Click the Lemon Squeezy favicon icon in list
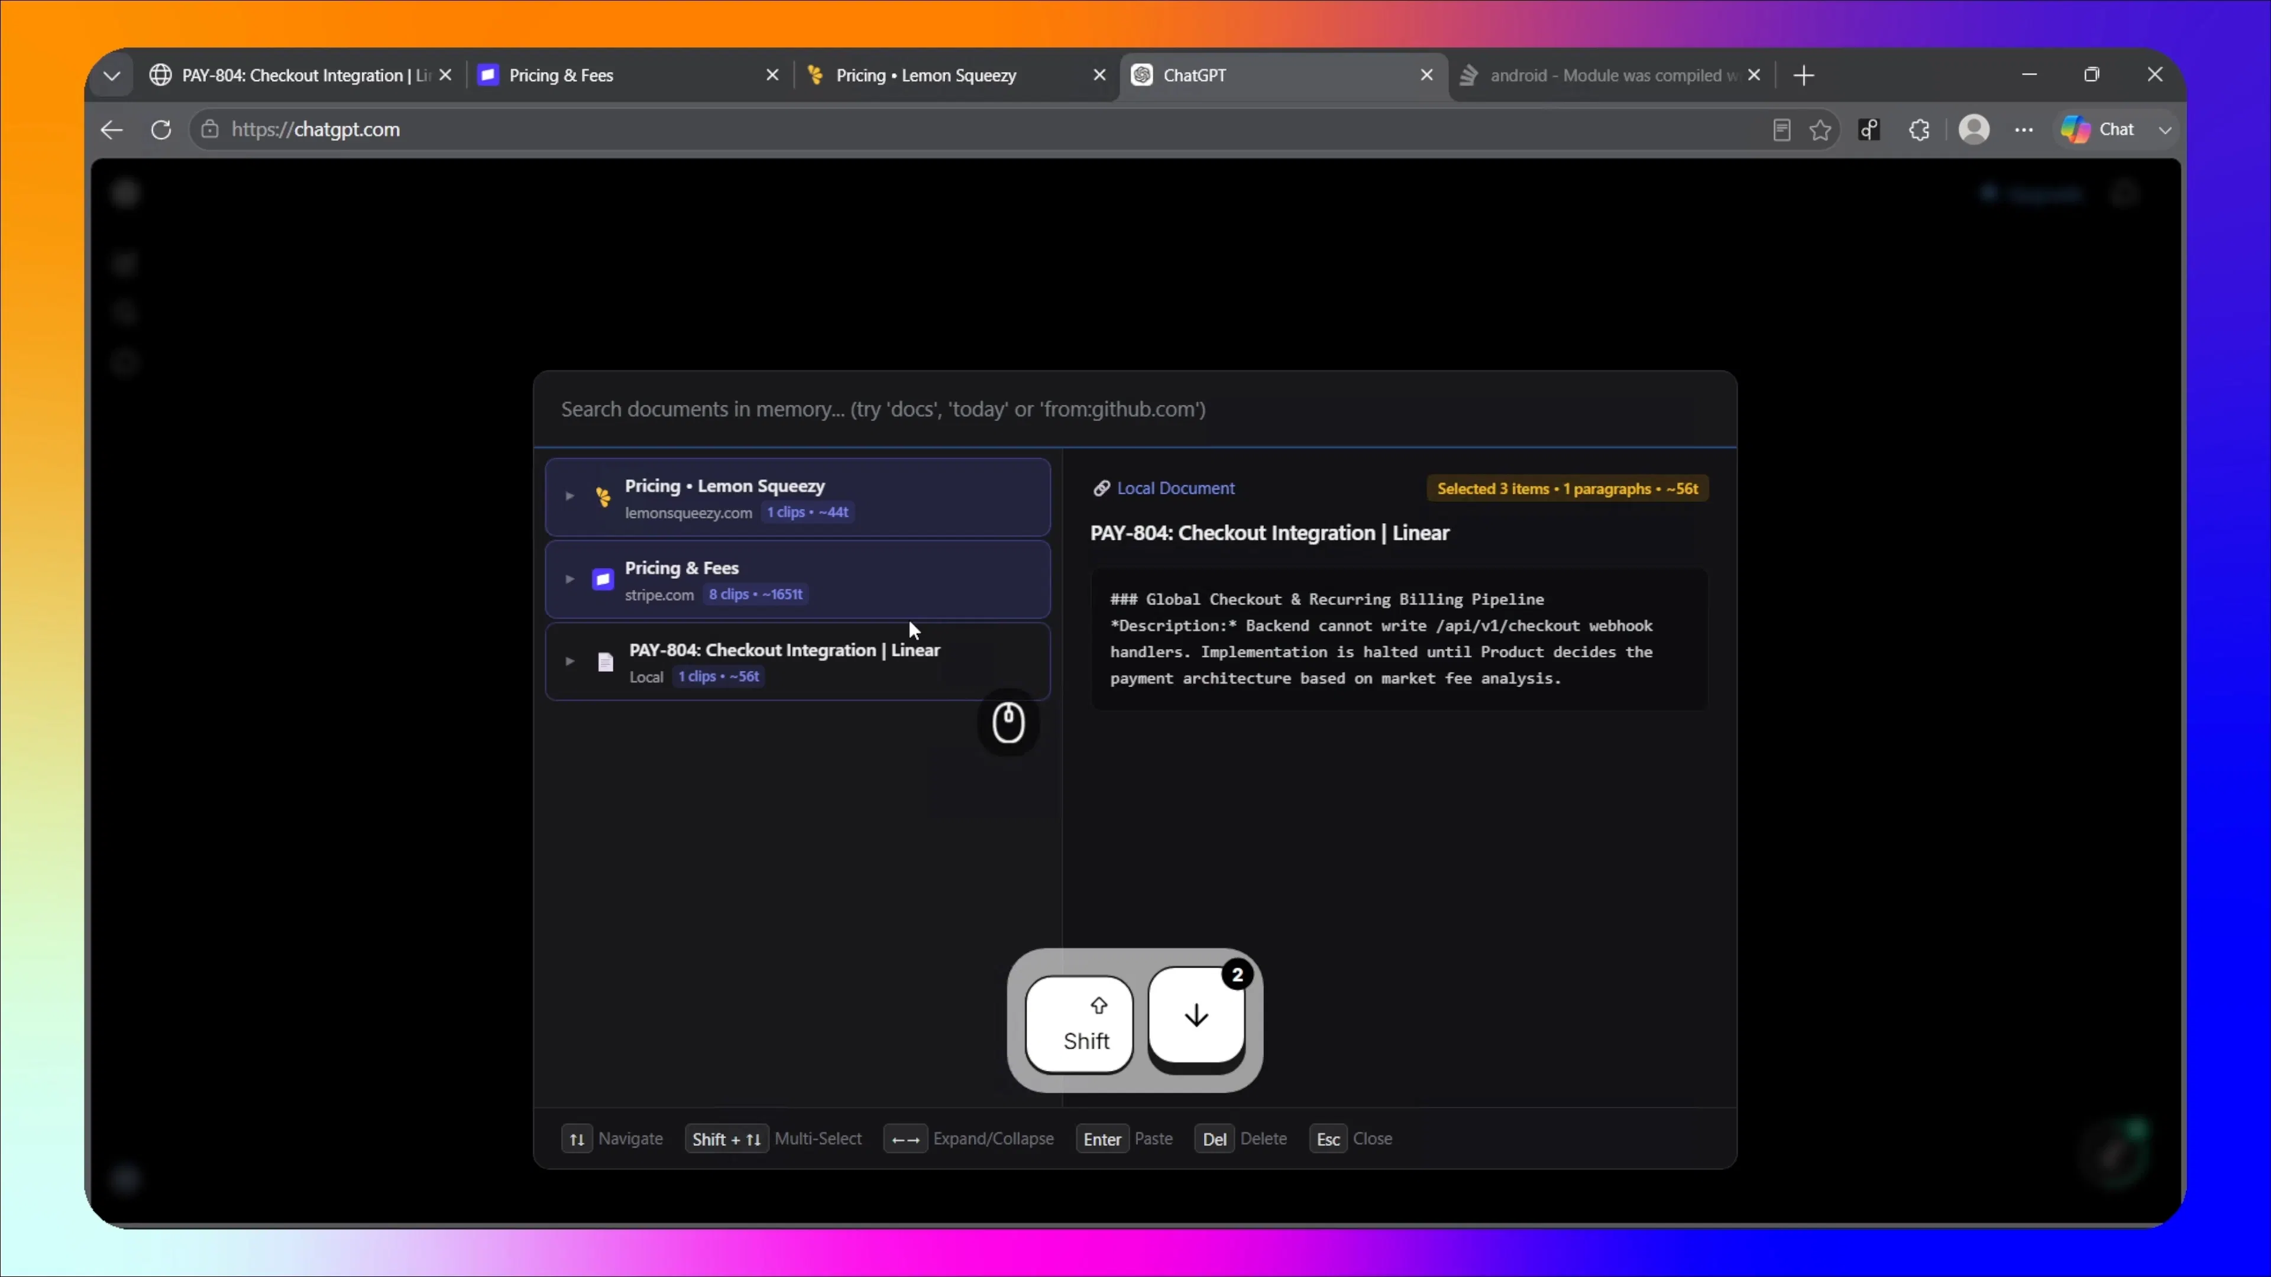Screen dimensions: 2271x1277 (603, 497)
